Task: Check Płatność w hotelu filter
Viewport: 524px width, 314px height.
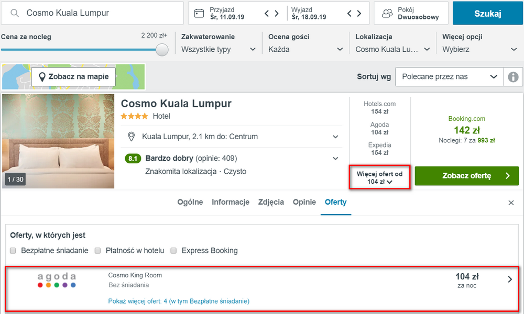Action: point(97,251)
